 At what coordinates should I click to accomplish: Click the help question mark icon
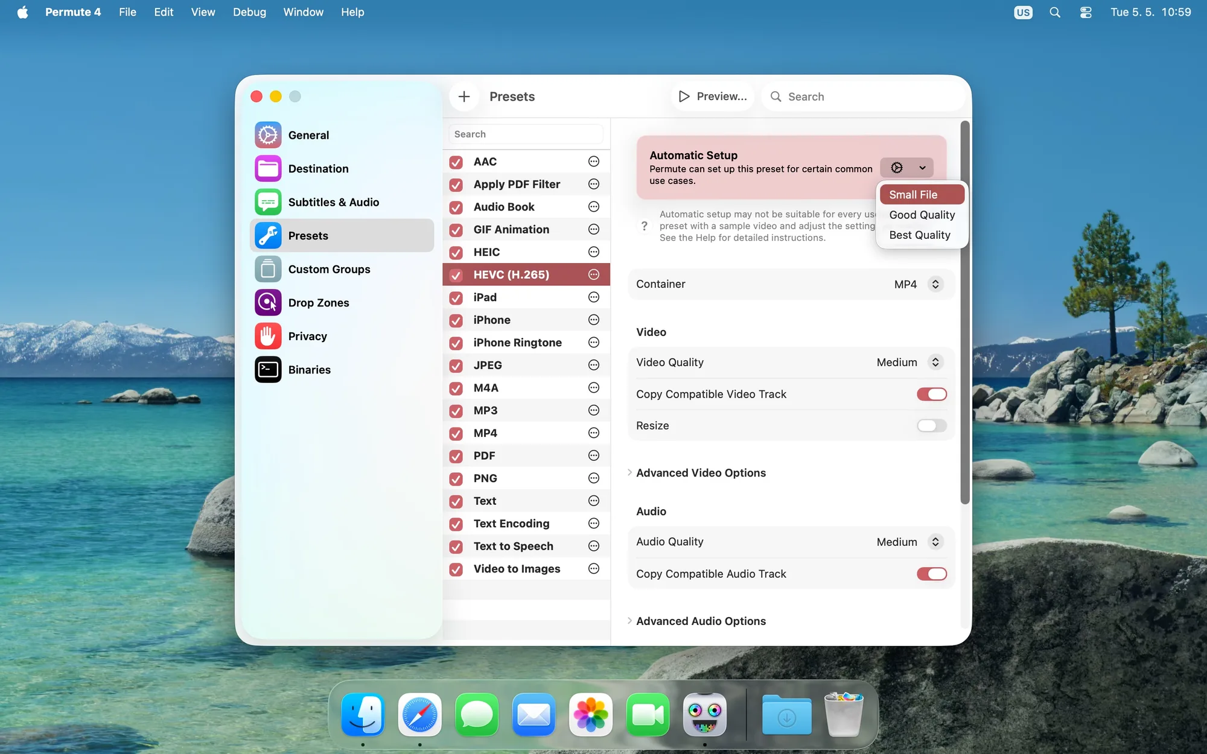click(645, 226)
